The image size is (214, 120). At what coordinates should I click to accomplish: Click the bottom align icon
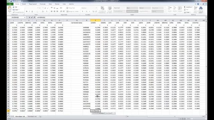point(57,8)
